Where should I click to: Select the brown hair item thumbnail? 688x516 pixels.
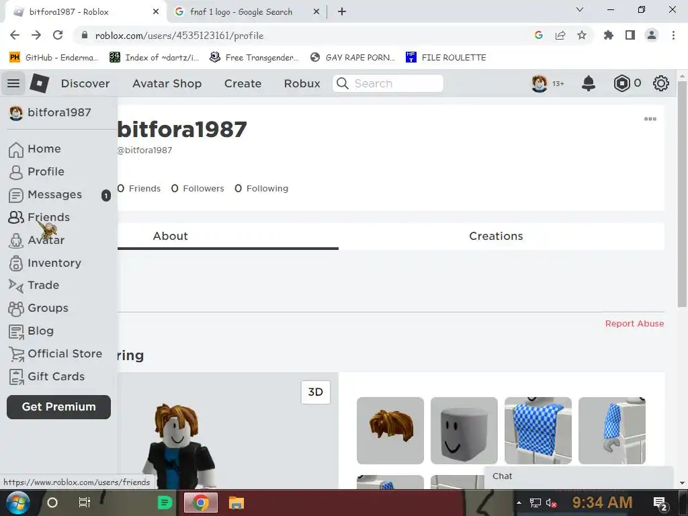[x=390, y=431]
